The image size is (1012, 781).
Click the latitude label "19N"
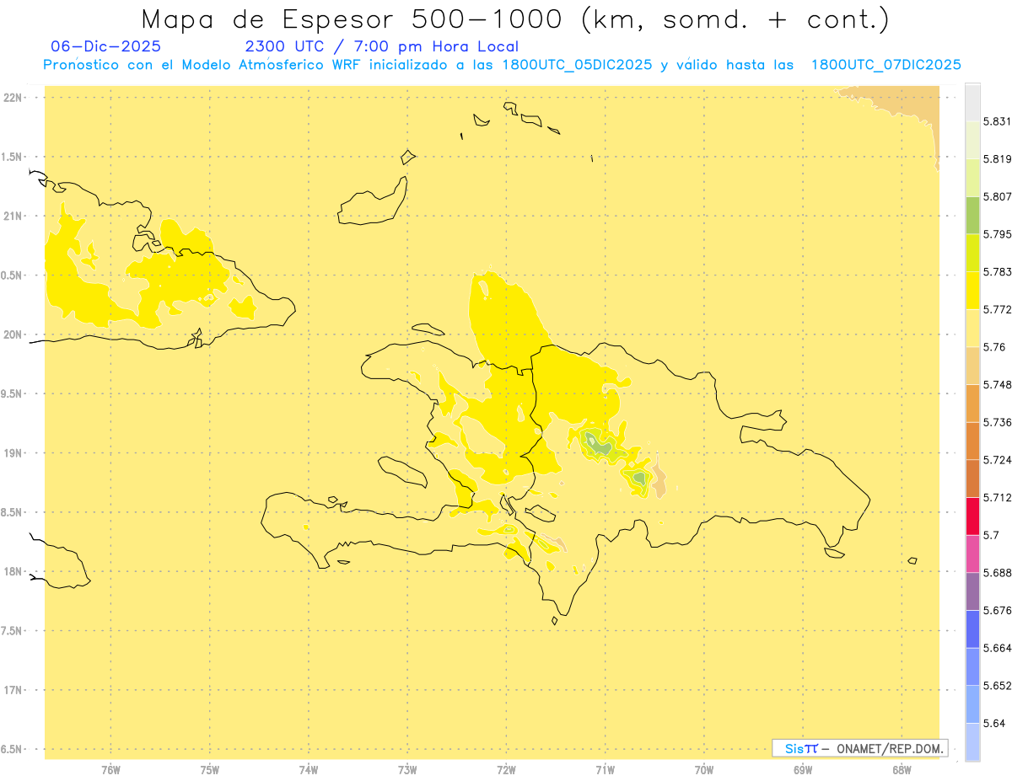point(13,453)
